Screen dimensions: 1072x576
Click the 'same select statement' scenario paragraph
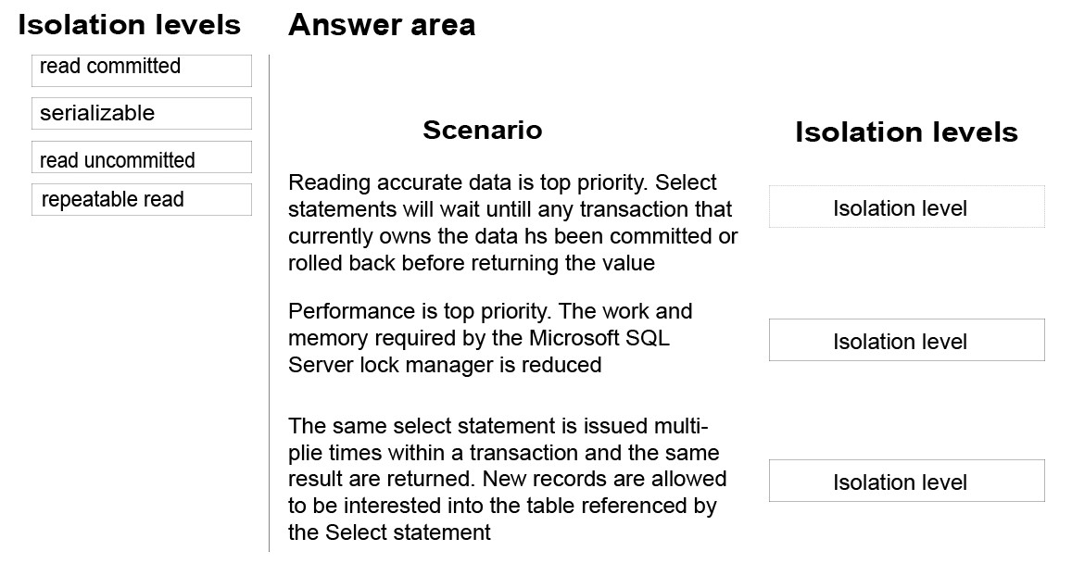pos(508,479)
